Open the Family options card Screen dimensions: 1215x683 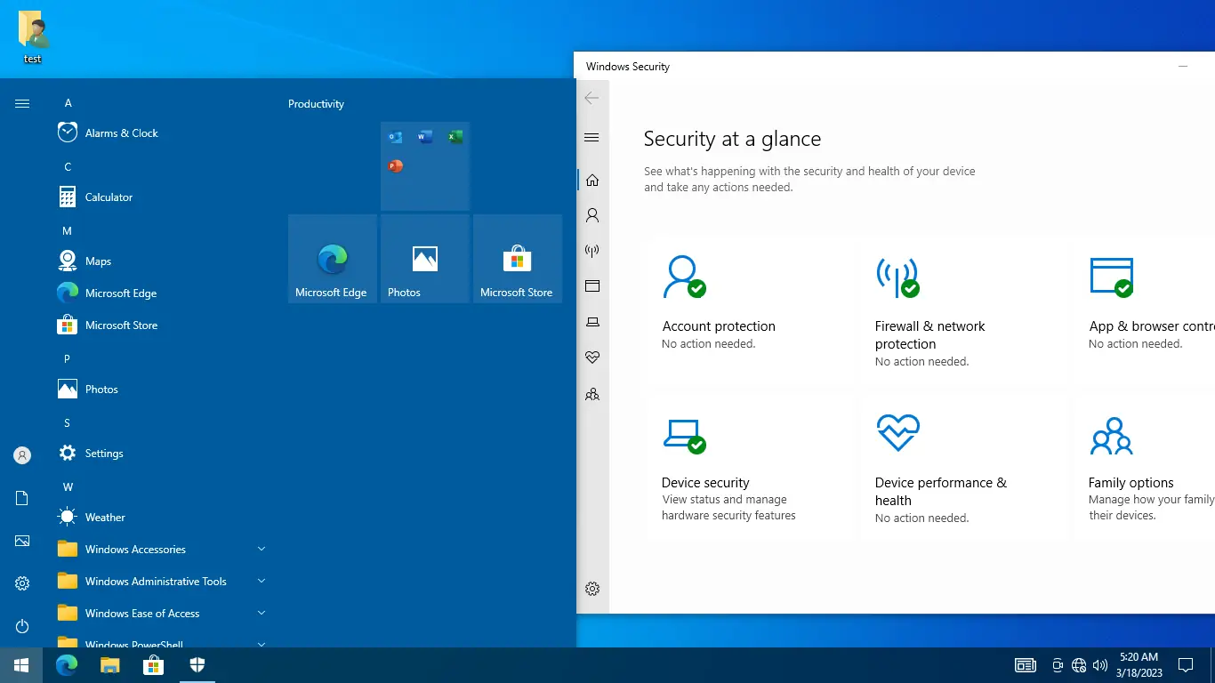click(1144, 467)
